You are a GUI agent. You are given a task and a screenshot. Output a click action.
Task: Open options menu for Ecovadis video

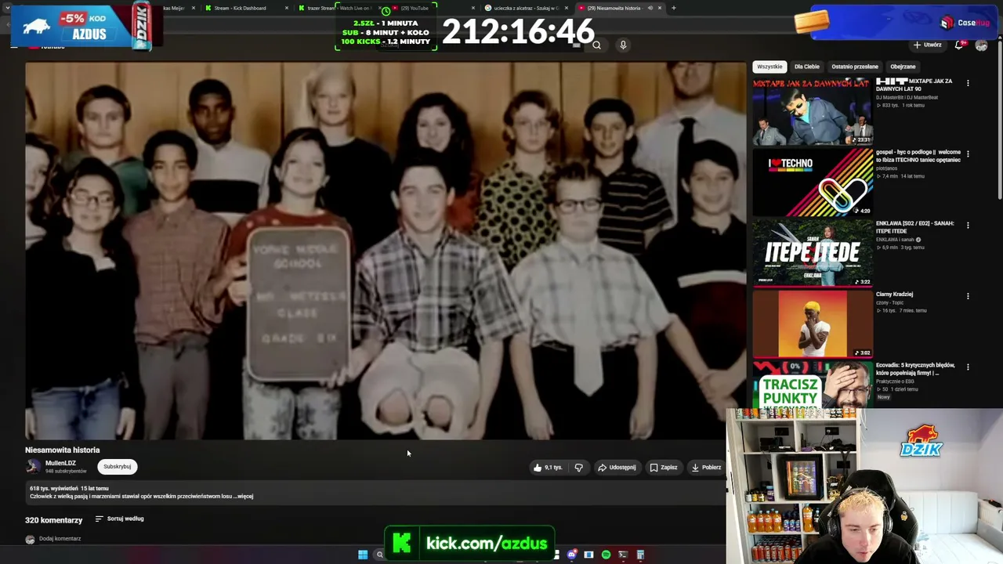click(968, 367)
